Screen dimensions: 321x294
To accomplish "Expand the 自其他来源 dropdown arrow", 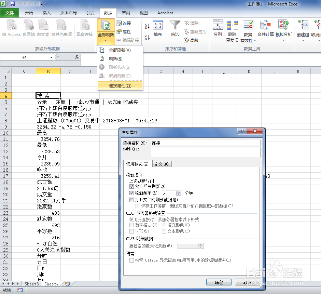I will pyautogui.click(x=61, y=40).
